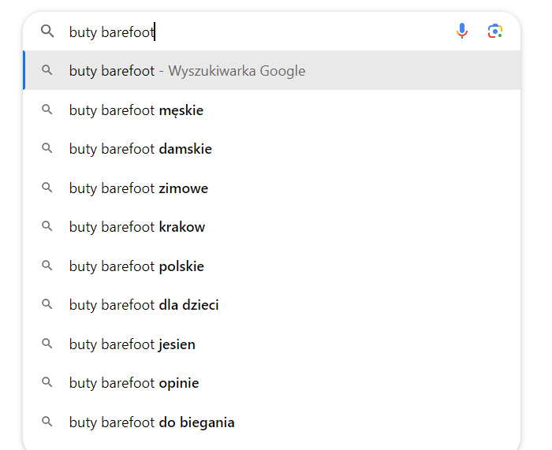Image resolution: width=552 pixels, height=450 pixels.
Task: Pick the 'buty barefoot zimowe' suggestion
Action: pos(272,188)
